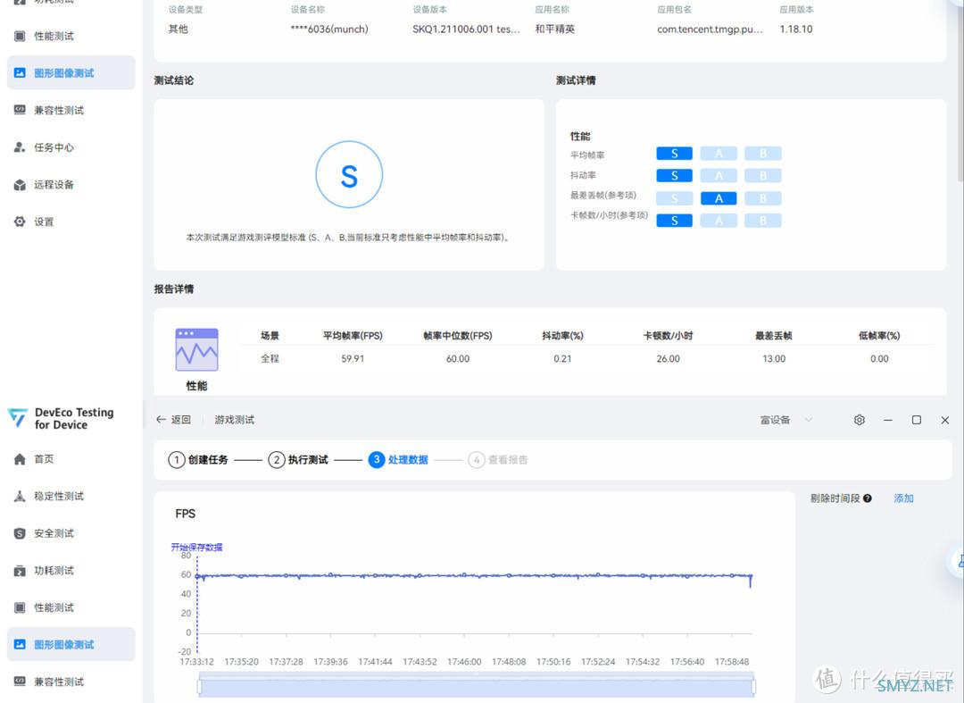Click the help icon beside 剔除时间段
This screenshot has width=964, height=703.
867,498
